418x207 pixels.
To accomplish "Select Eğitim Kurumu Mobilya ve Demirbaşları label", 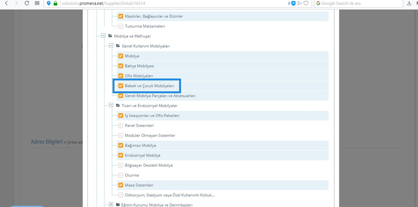I will [x=157, y=204].
